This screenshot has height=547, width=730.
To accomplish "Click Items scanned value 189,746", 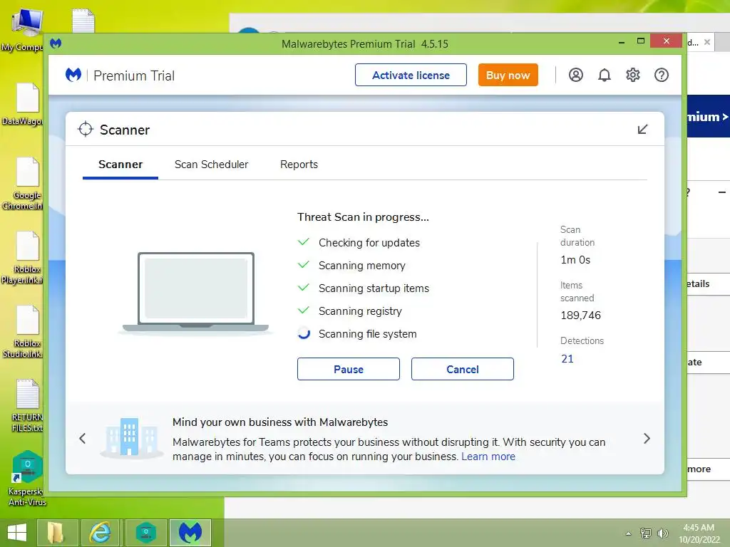I will (580, 316).
